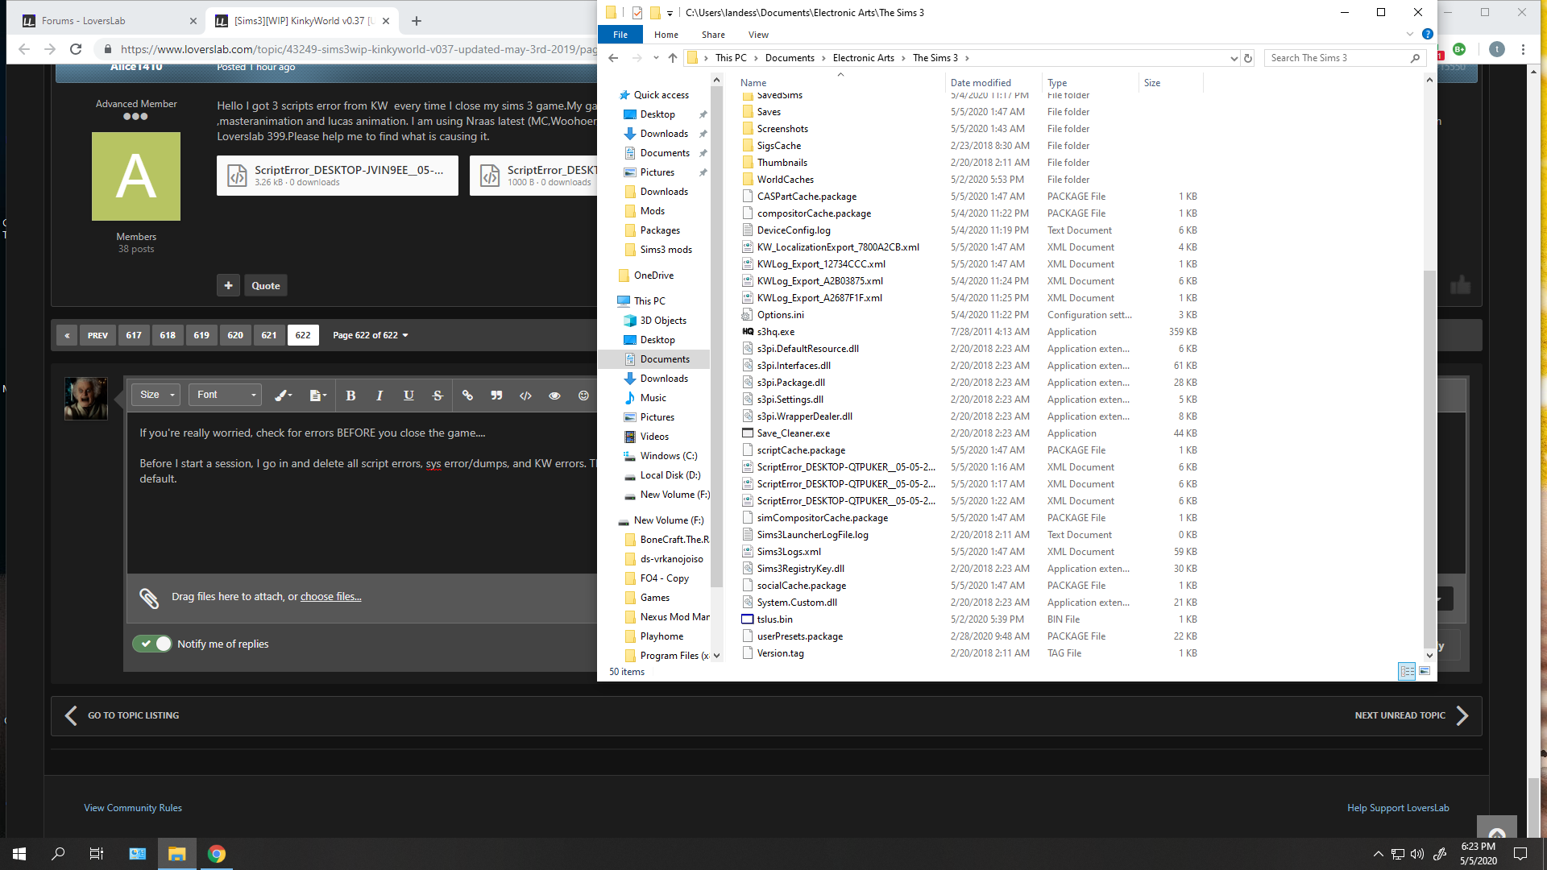Open Explorer View ribbon tab
The height and width of the screenshot is (870, 1547).
pyautogui.click(x=758, y=35)
